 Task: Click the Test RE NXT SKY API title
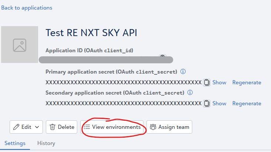click(91, 33)
